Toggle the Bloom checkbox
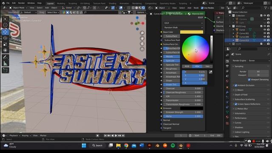This screenshot has width=272, height=153. 236,90
